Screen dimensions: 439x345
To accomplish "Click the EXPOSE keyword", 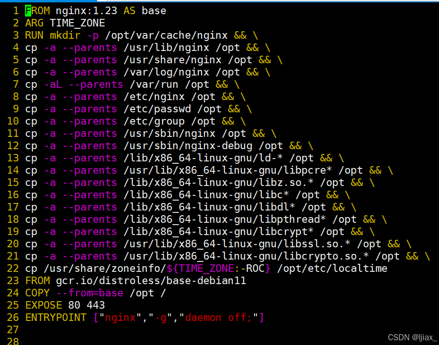I will pyautogui.click(x=43, y=305).
